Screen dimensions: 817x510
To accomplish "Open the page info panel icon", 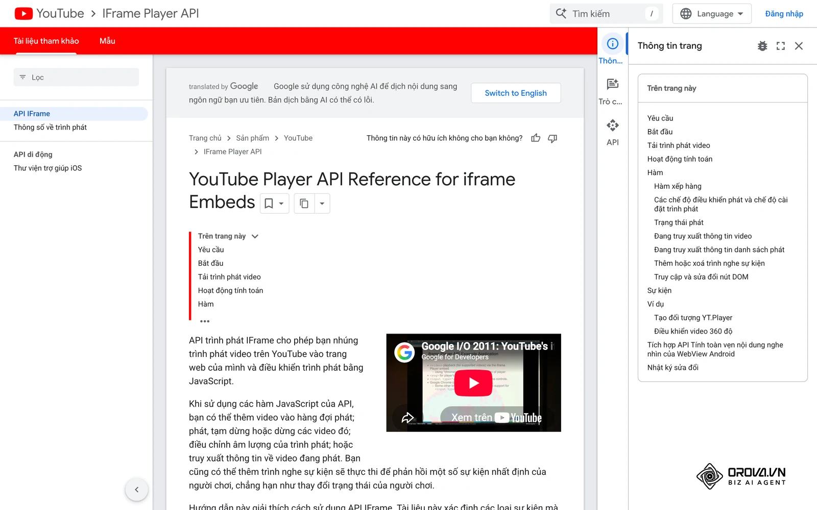I will pos(612,44).
